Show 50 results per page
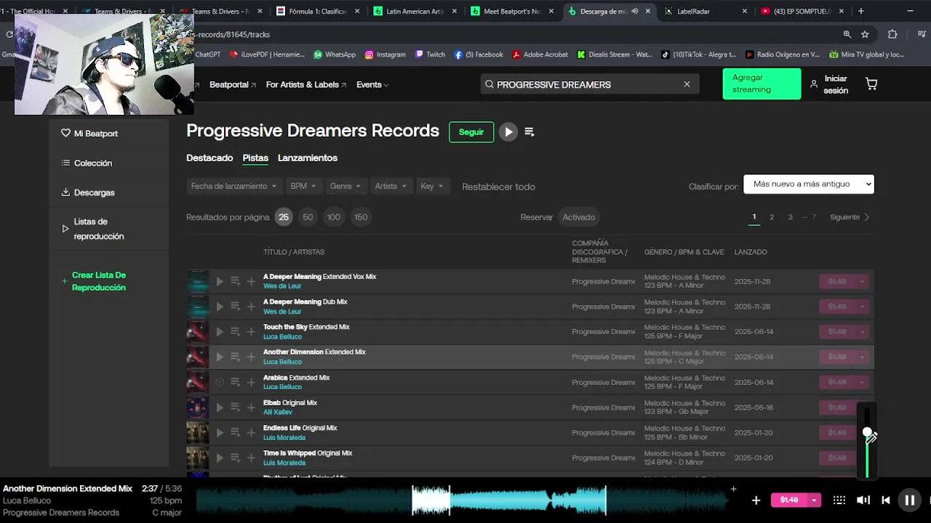Viewport: 931px width, 523px height. tap(308, 217)
